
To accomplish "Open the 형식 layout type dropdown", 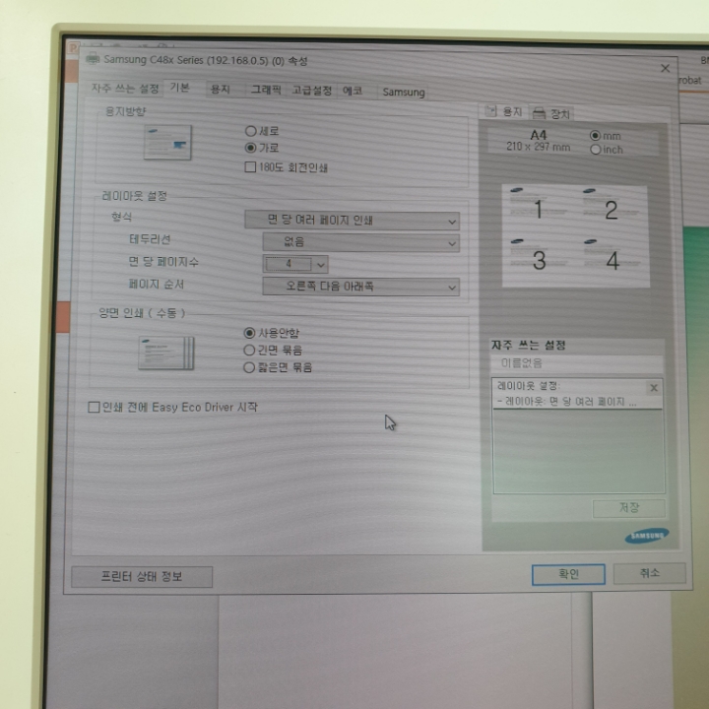I will [x=353, y=221].
